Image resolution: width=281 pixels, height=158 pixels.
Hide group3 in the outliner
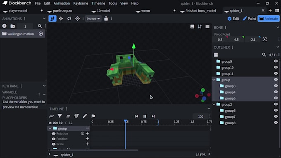276,86
